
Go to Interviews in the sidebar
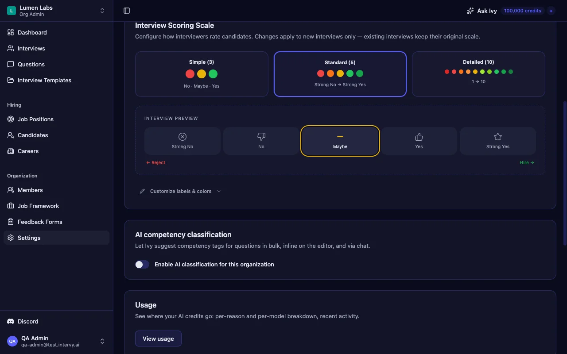(56, 48)
